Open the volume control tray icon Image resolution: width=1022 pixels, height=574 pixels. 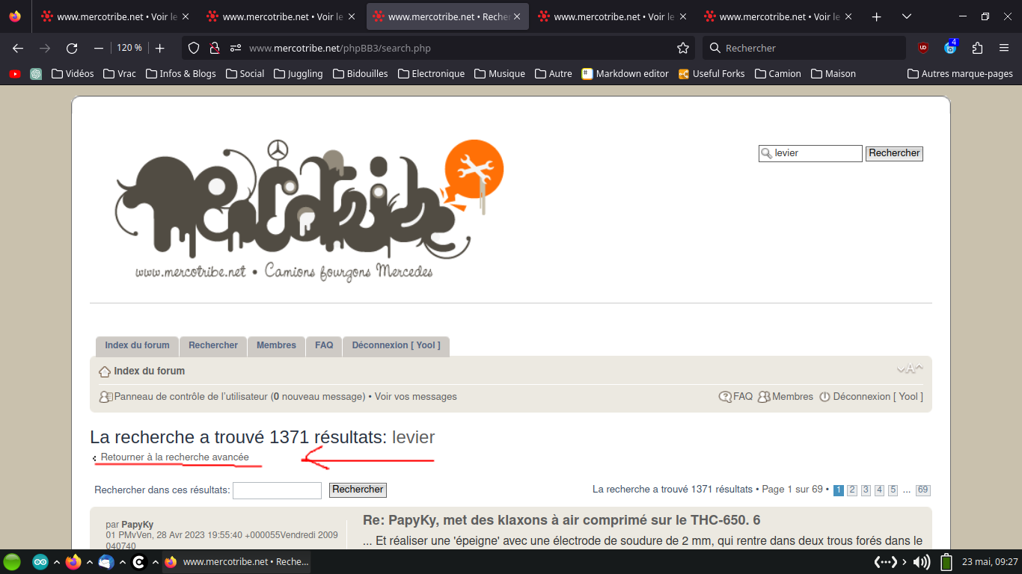(922, 562)
